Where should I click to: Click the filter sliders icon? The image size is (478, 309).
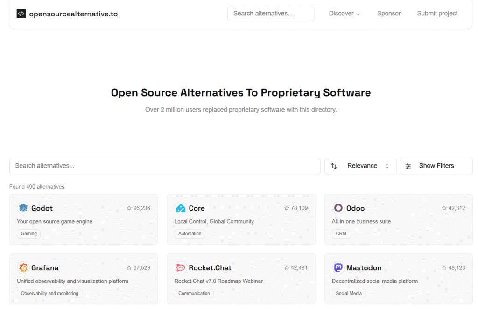point(408,166)
